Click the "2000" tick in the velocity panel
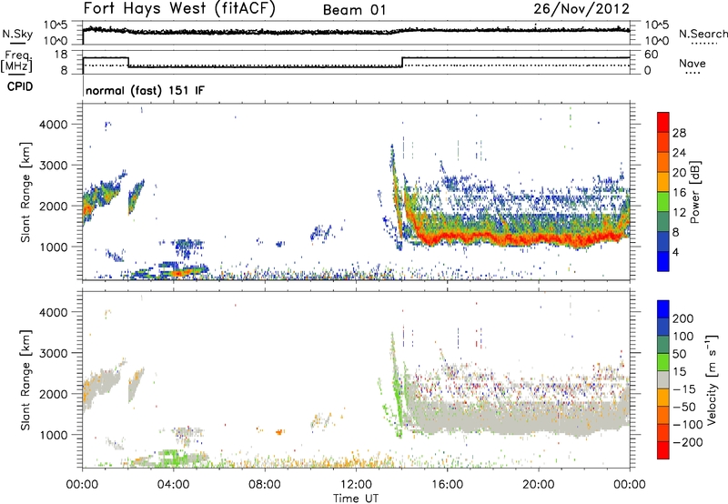Image resolution: width=728 pixels, height=504 pixels. click(53, 394)
